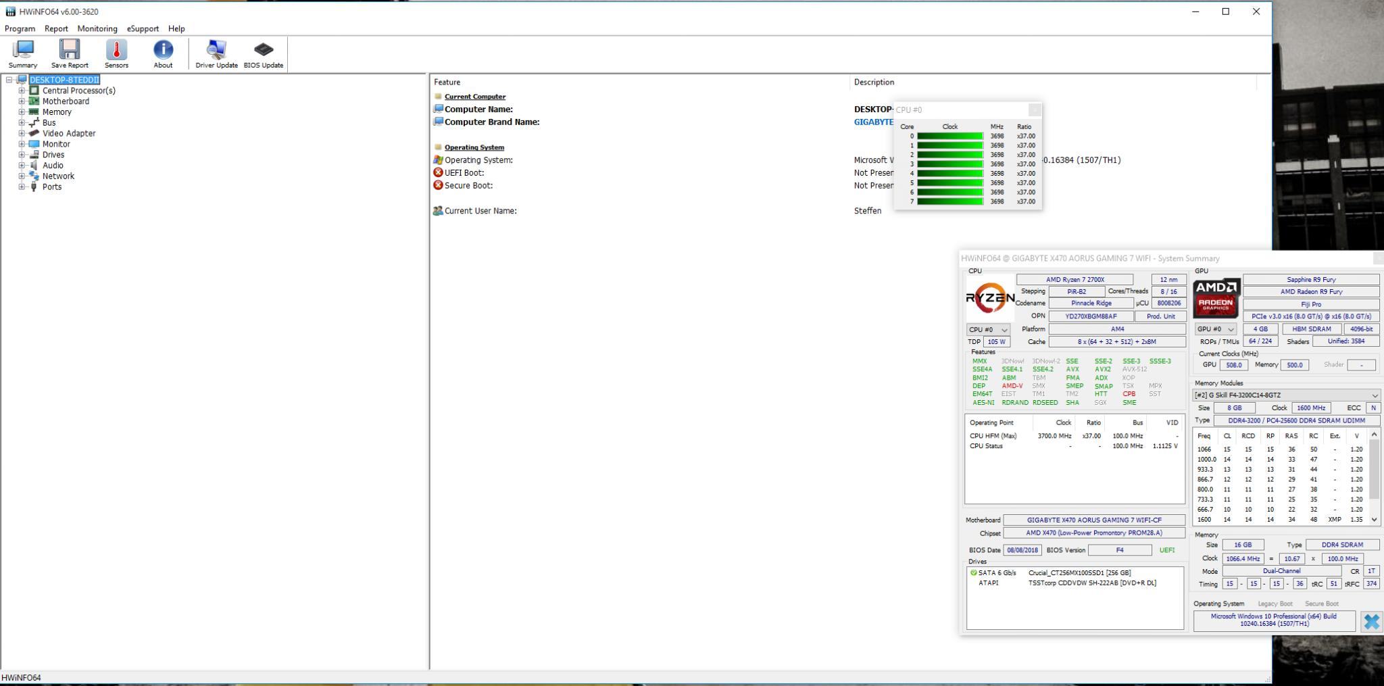
Task: Collapse DESKTOP-8TEDDII root branch
Action: [9, 80]
